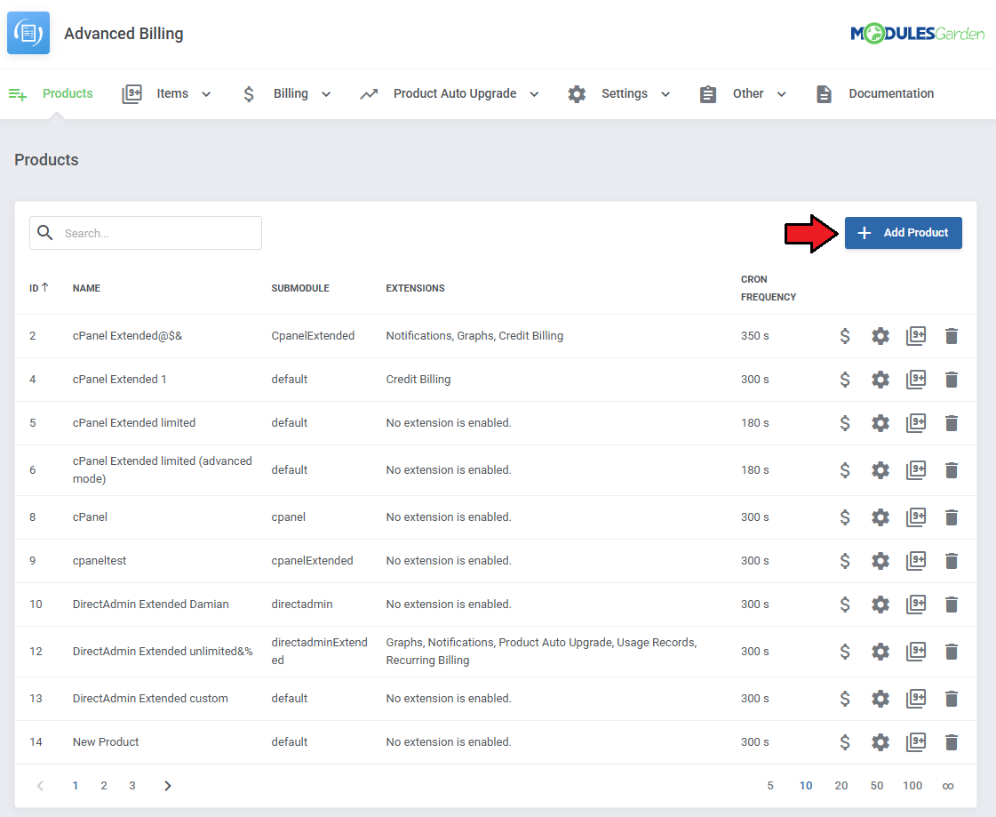Go to next page arrow
996x817 pixels.
click(x=167, y=786)
